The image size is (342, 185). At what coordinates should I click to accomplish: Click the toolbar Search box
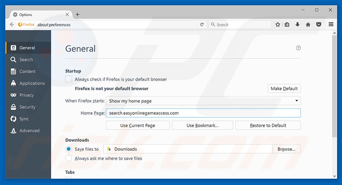tap(240, 25)
